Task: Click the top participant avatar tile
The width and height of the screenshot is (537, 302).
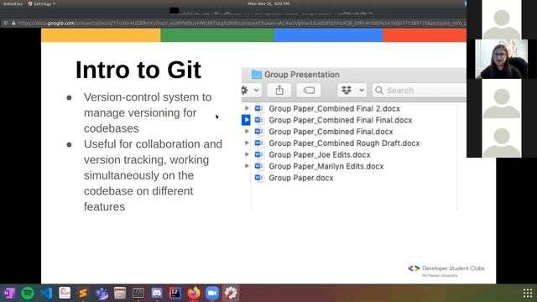Action: 502,19
